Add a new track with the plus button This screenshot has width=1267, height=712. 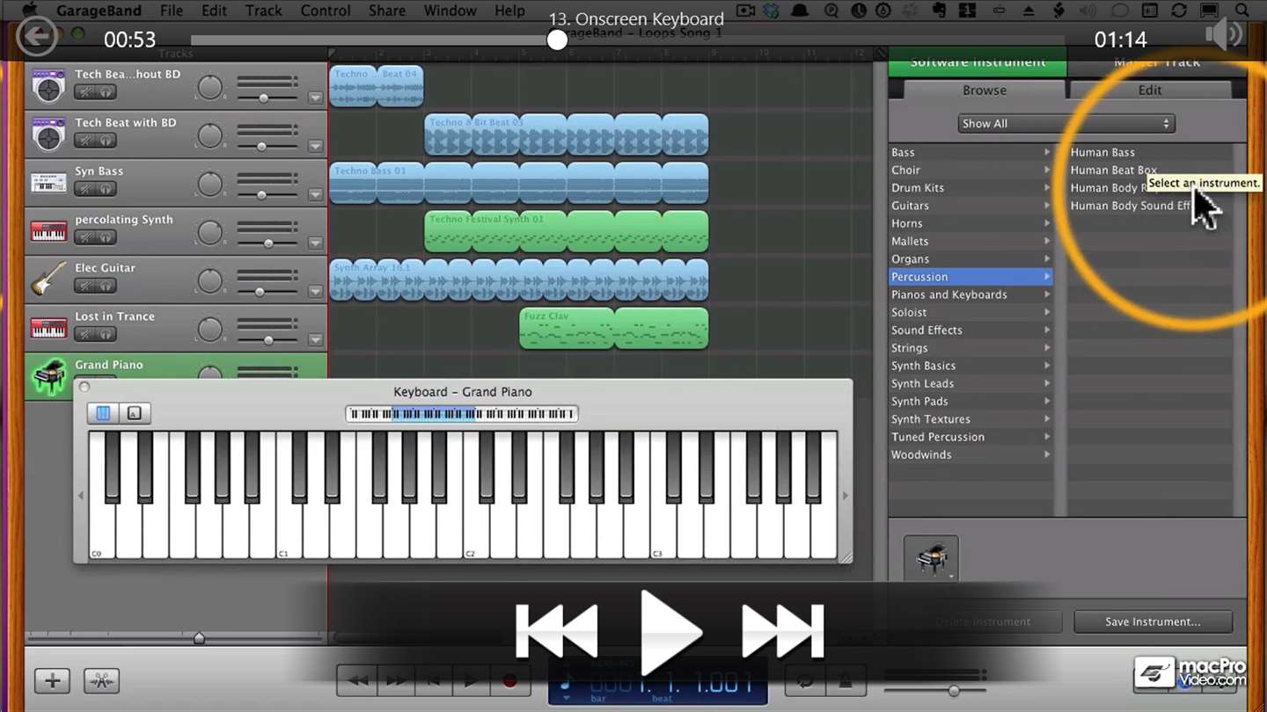pyautogui.click(x=52, y=680)
